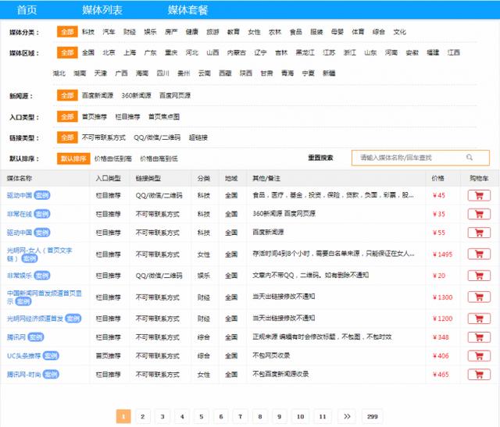Filter media category by 汽车
Screen dimensions: 500x427
coord(109,32)
